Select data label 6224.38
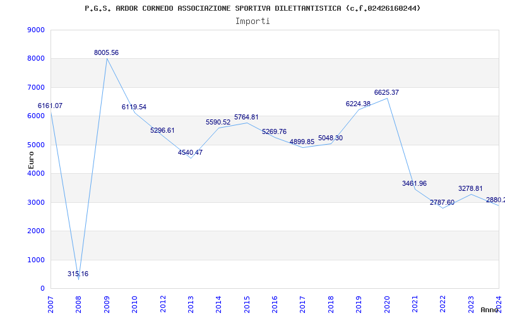 (358, 104)
